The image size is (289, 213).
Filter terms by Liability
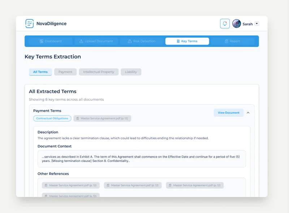tap(131, 72)
